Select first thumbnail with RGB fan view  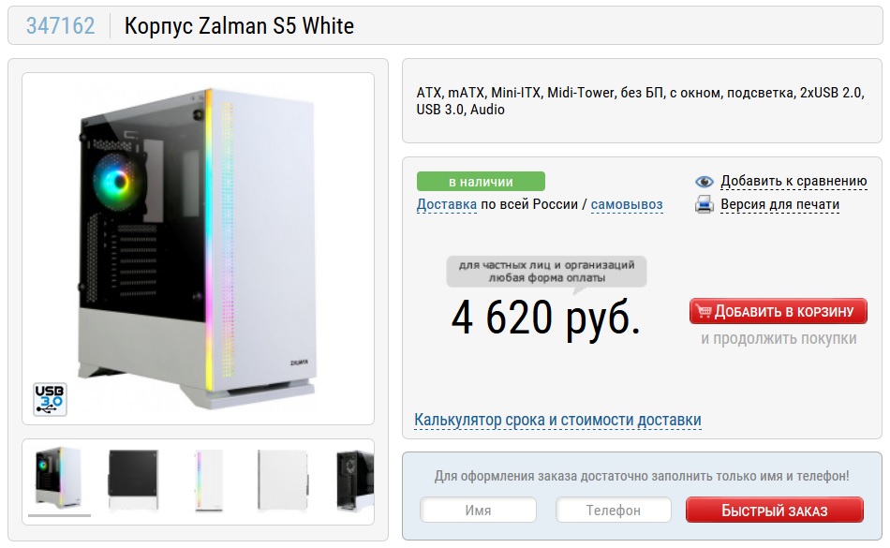coord(58,478)
